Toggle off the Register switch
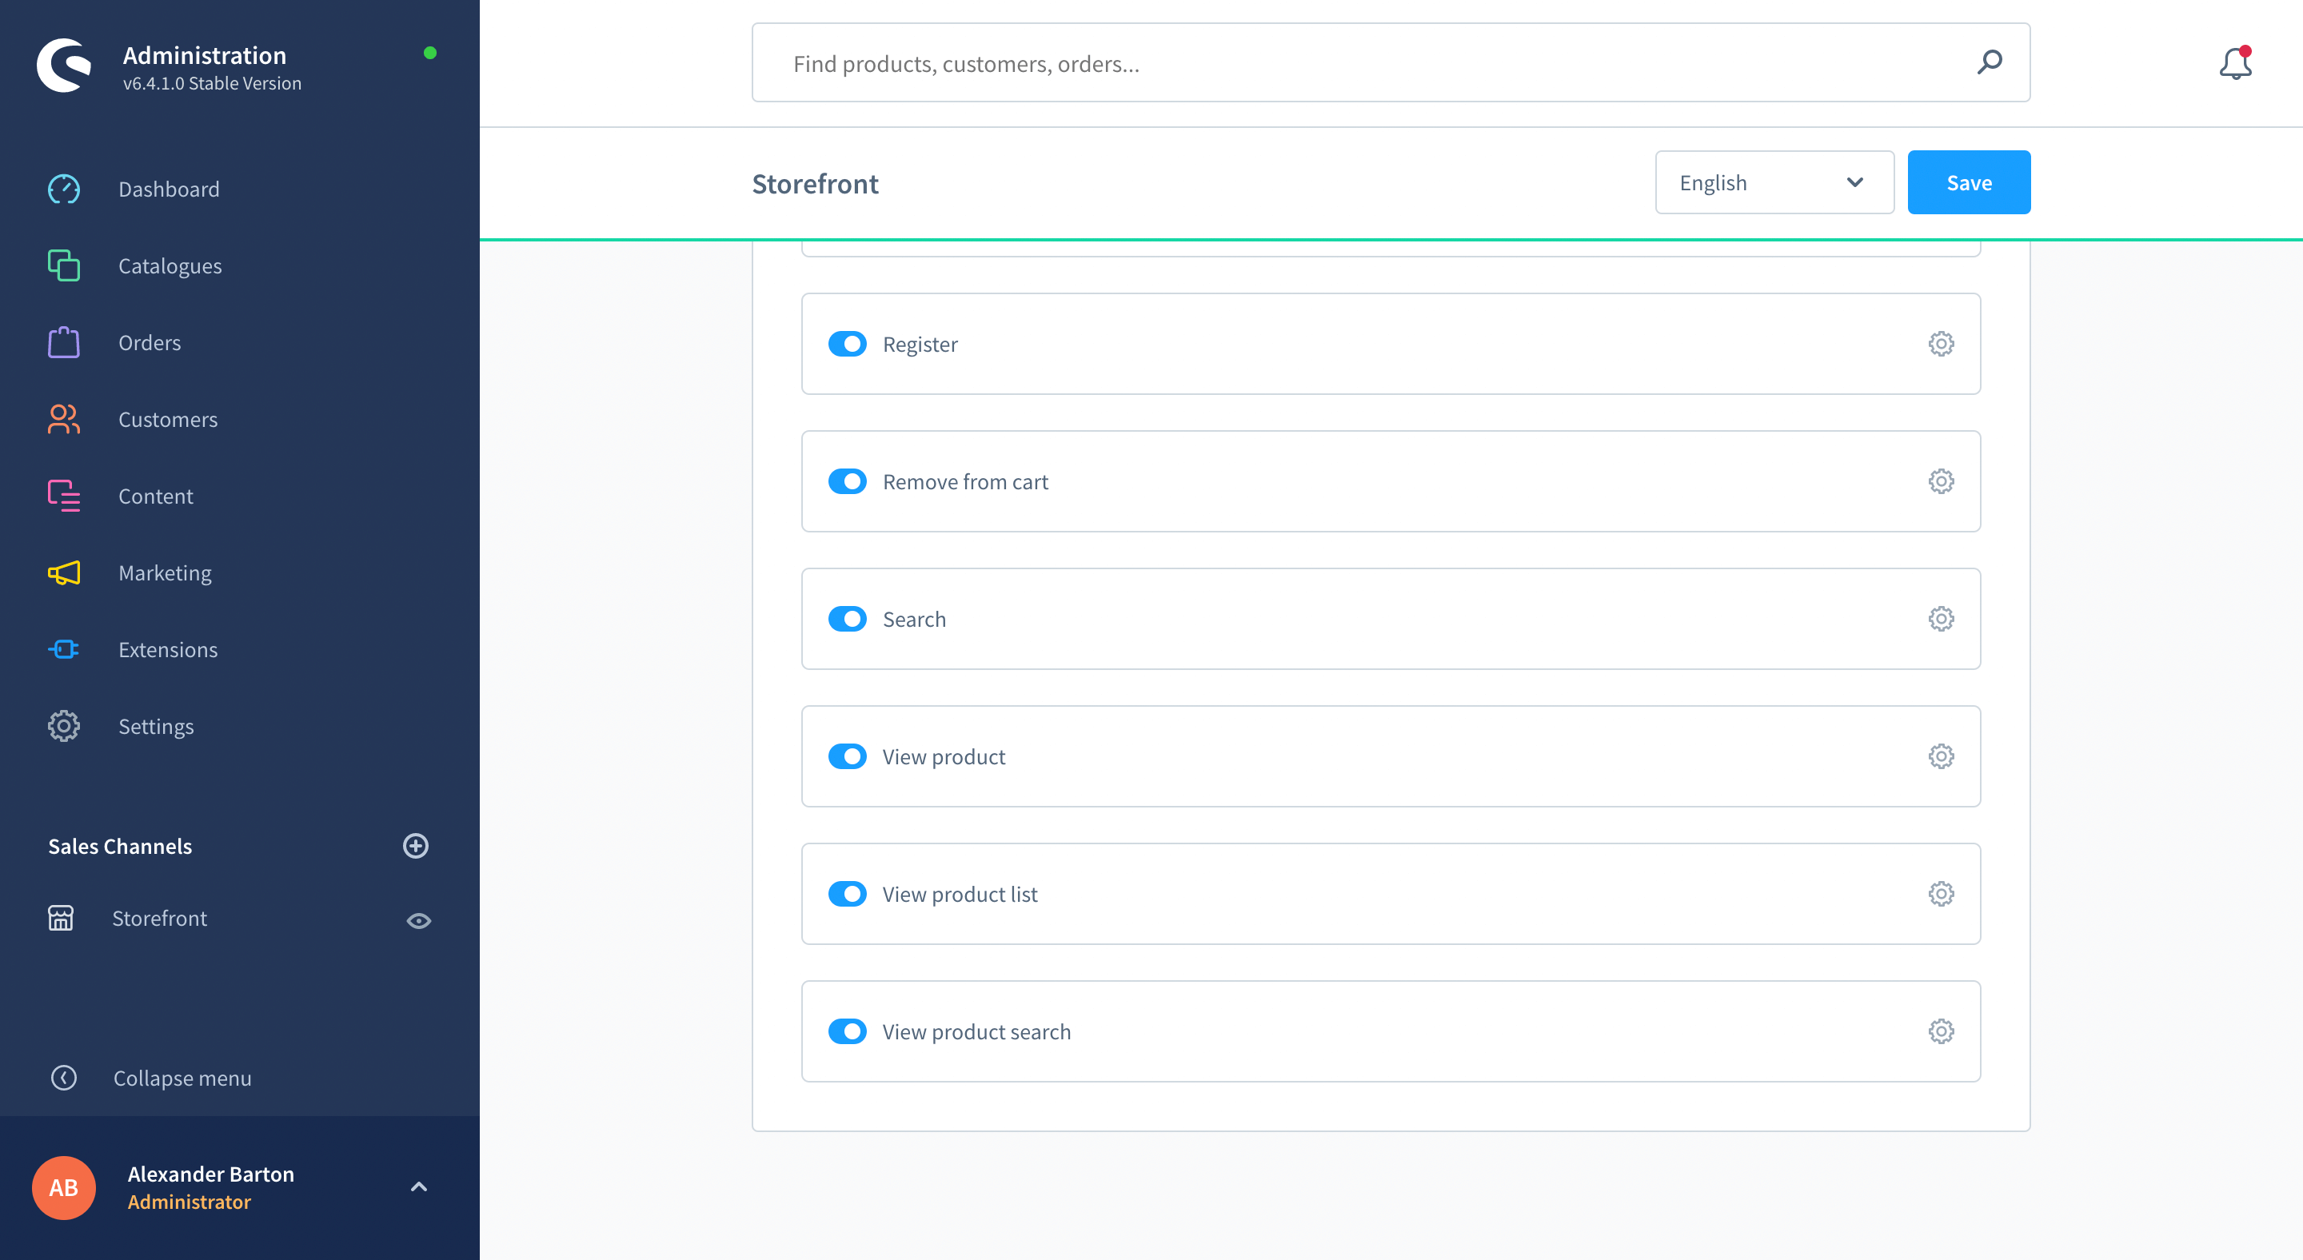Viewport: 2303px width, 1260px height. pos(848,344)
